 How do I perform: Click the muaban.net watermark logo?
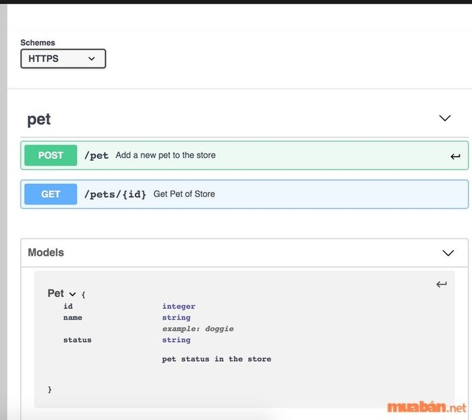426,407
